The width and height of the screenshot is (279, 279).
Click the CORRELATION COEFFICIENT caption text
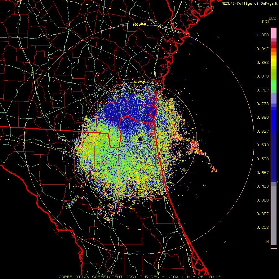91,277
